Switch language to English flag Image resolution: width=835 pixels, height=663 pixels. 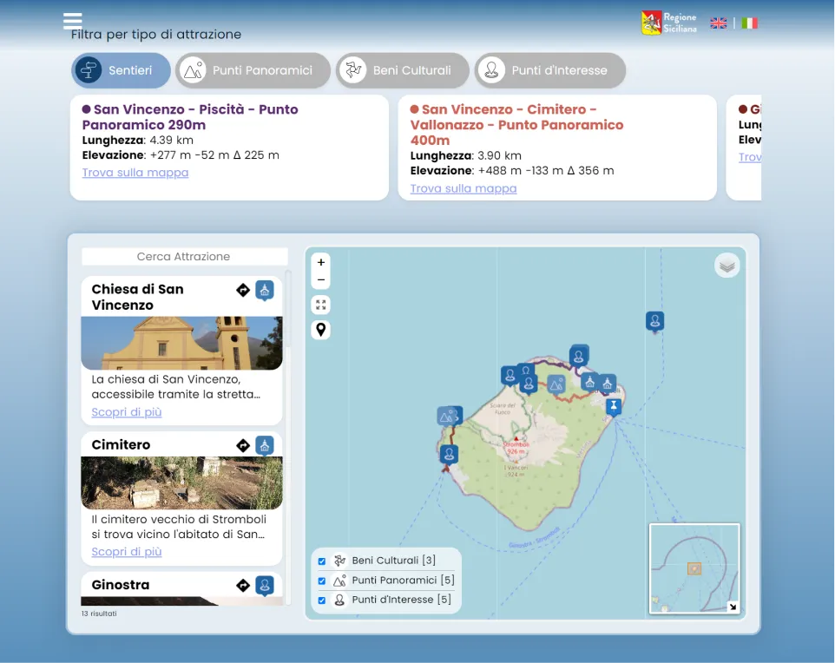[719, 23]
